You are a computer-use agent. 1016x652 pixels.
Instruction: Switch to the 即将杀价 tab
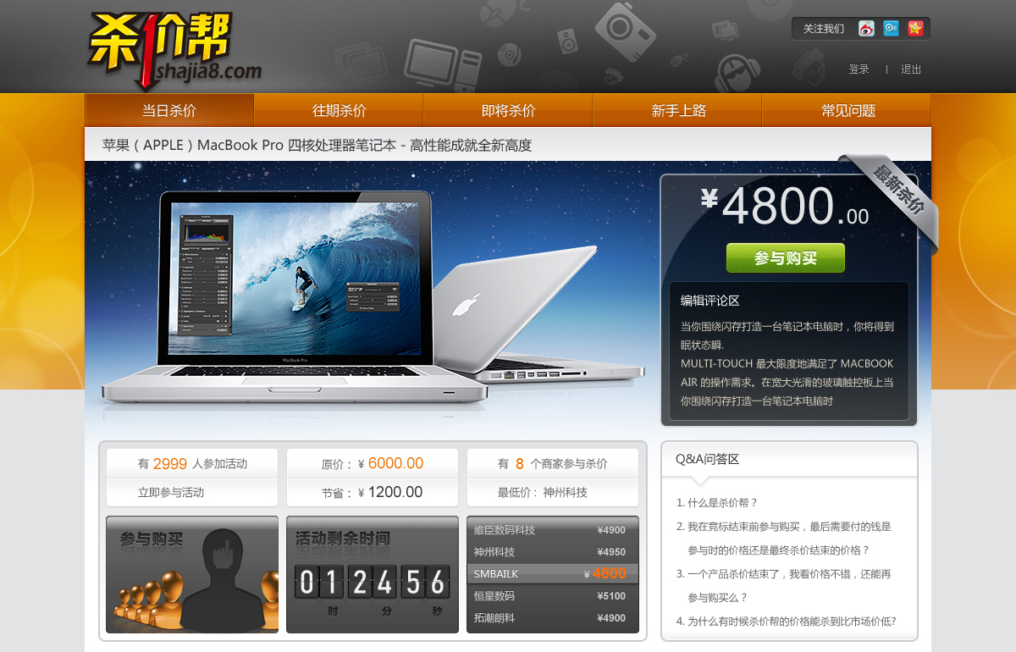click(x=508, y=110)
